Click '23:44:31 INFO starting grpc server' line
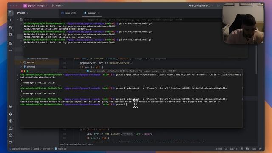Viewport: 272px width, 153px height. [70, 42]
